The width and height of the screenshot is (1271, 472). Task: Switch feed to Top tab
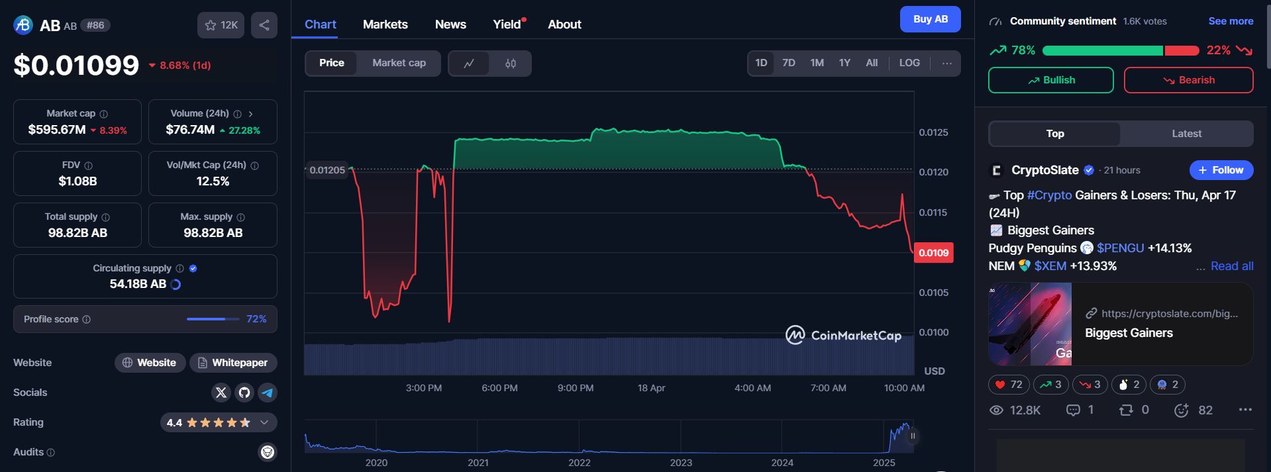pos(1055,134)
